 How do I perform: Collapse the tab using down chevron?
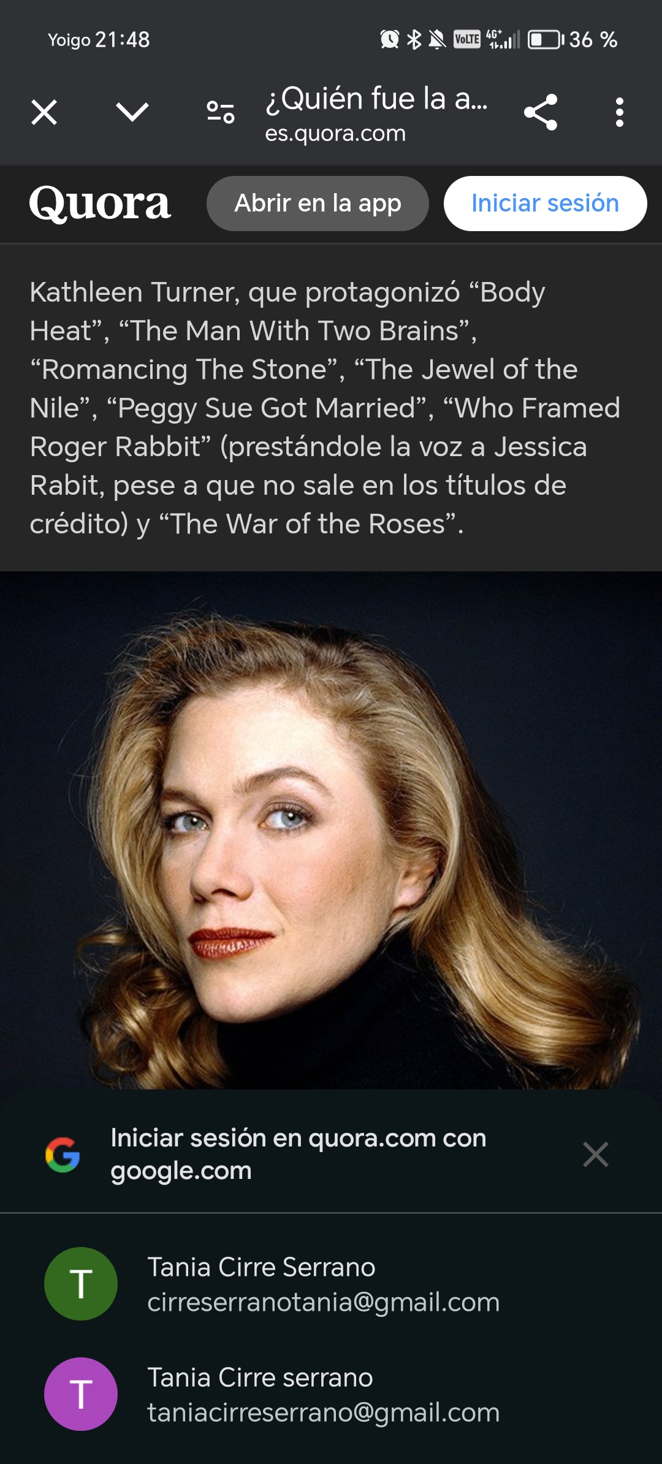(x=132, y=112)
